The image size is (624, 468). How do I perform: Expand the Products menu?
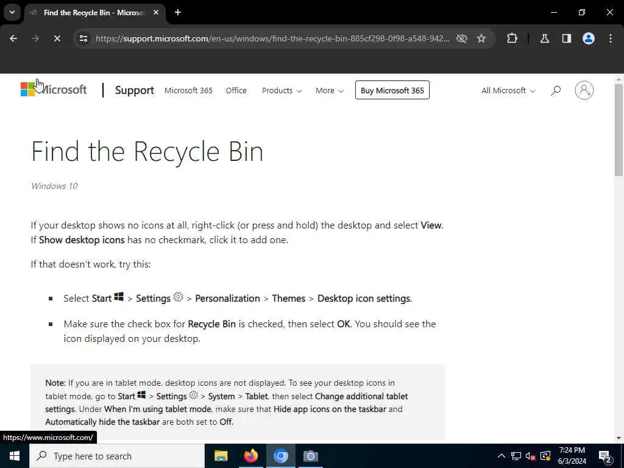pyautogui.click(x=282, y=90)
